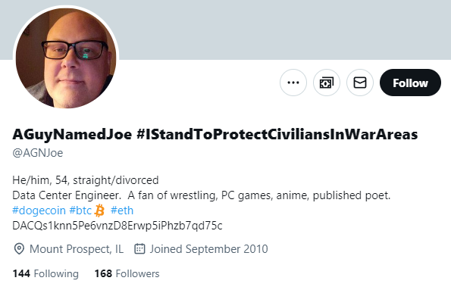
Task: Follow the @AGNJoe account
Action: pos(410,83)
